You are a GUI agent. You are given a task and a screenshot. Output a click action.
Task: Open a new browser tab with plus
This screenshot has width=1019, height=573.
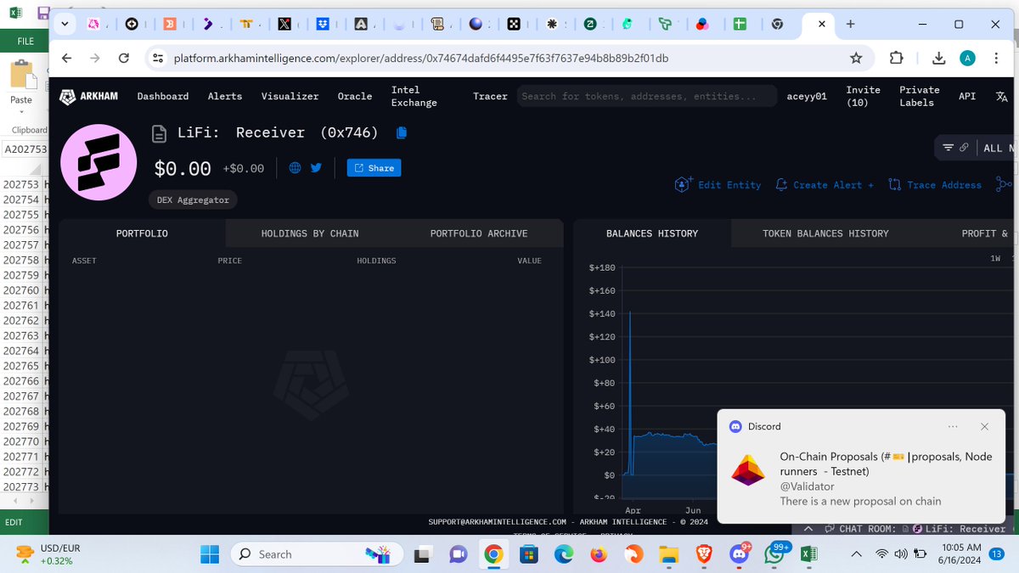coord(851,25)
